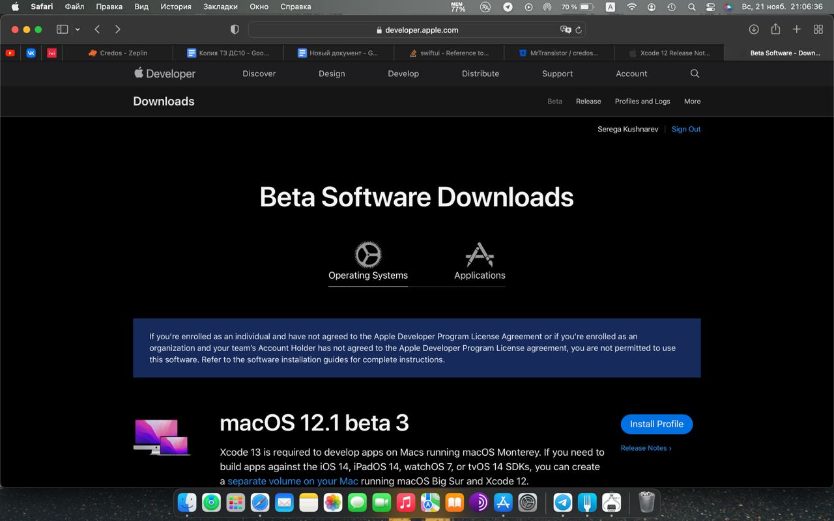Open the separate volume on your Mac link
This screenshot has width=834, height=521.
coord(293,481)
